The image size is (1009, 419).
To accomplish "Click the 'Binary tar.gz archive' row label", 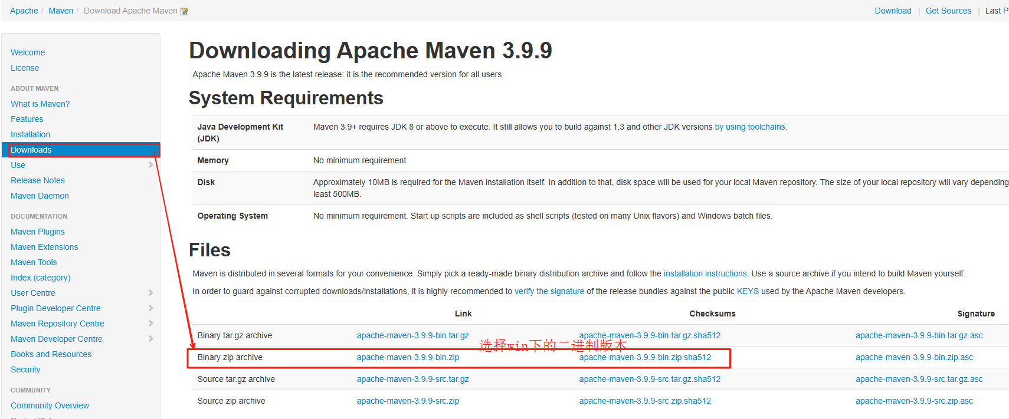I will [235, 335].
